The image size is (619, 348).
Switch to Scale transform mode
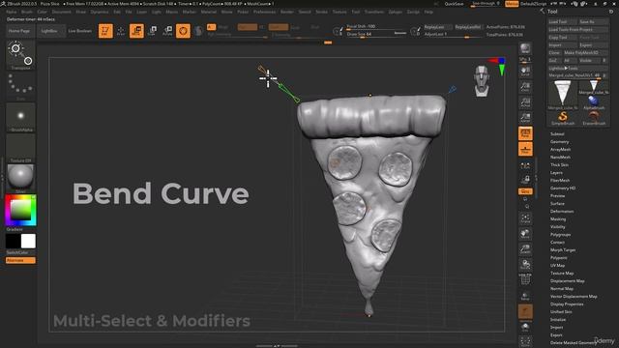[x=152, y=31]
